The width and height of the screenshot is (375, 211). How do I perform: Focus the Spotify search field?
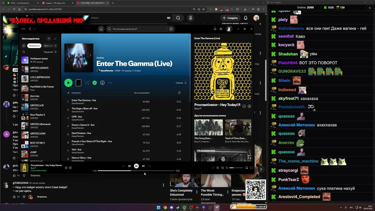pyautogui.click(x=136, y=29)
